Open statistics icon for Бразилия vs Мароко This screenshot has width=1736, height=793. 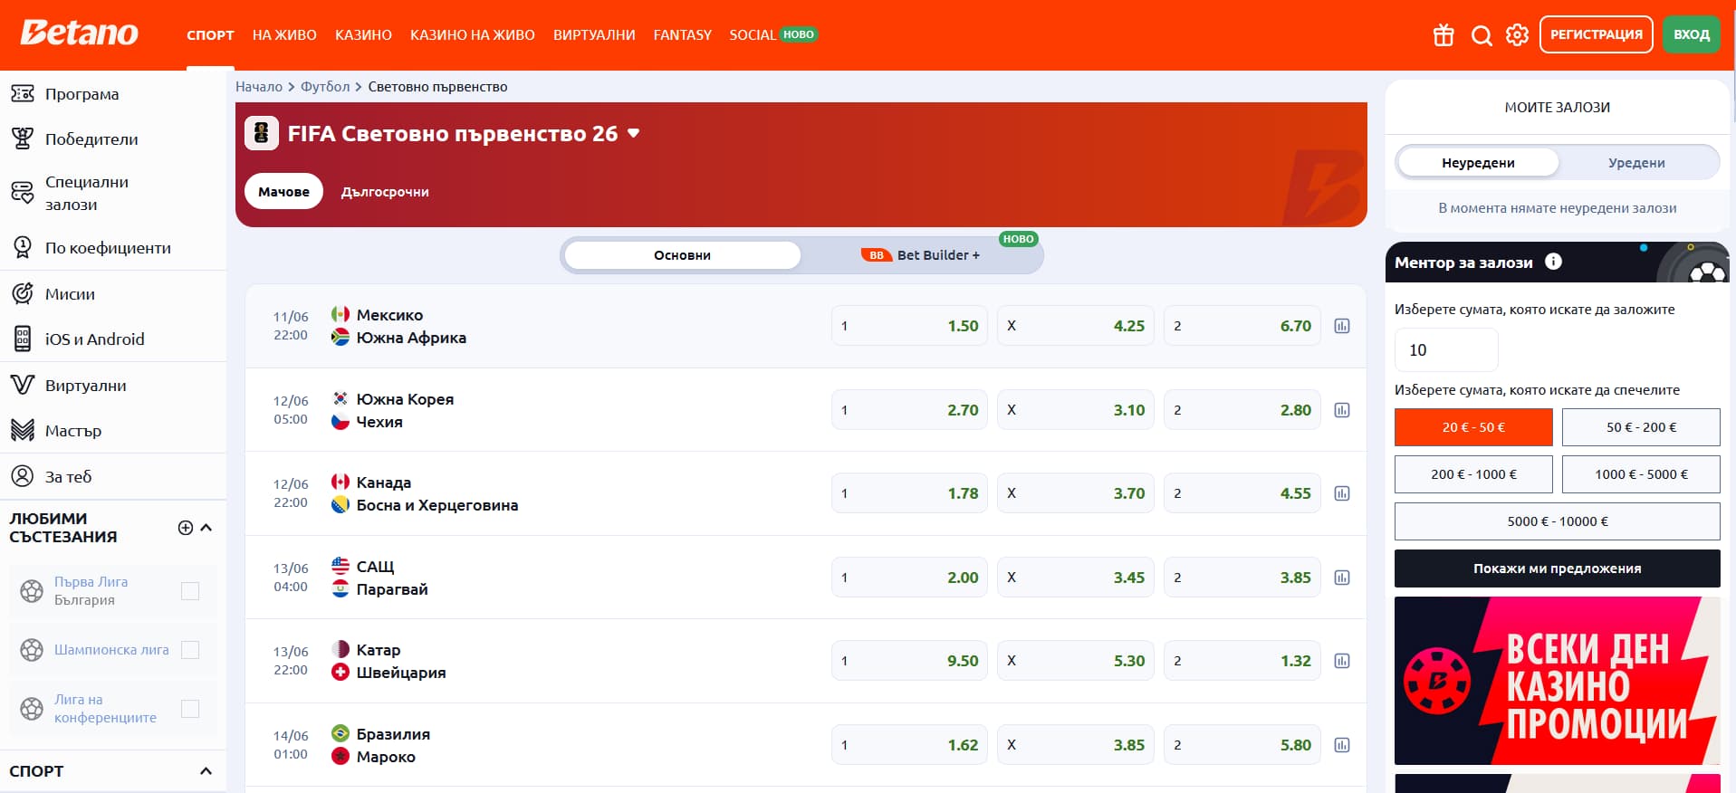coord(1342,745)
